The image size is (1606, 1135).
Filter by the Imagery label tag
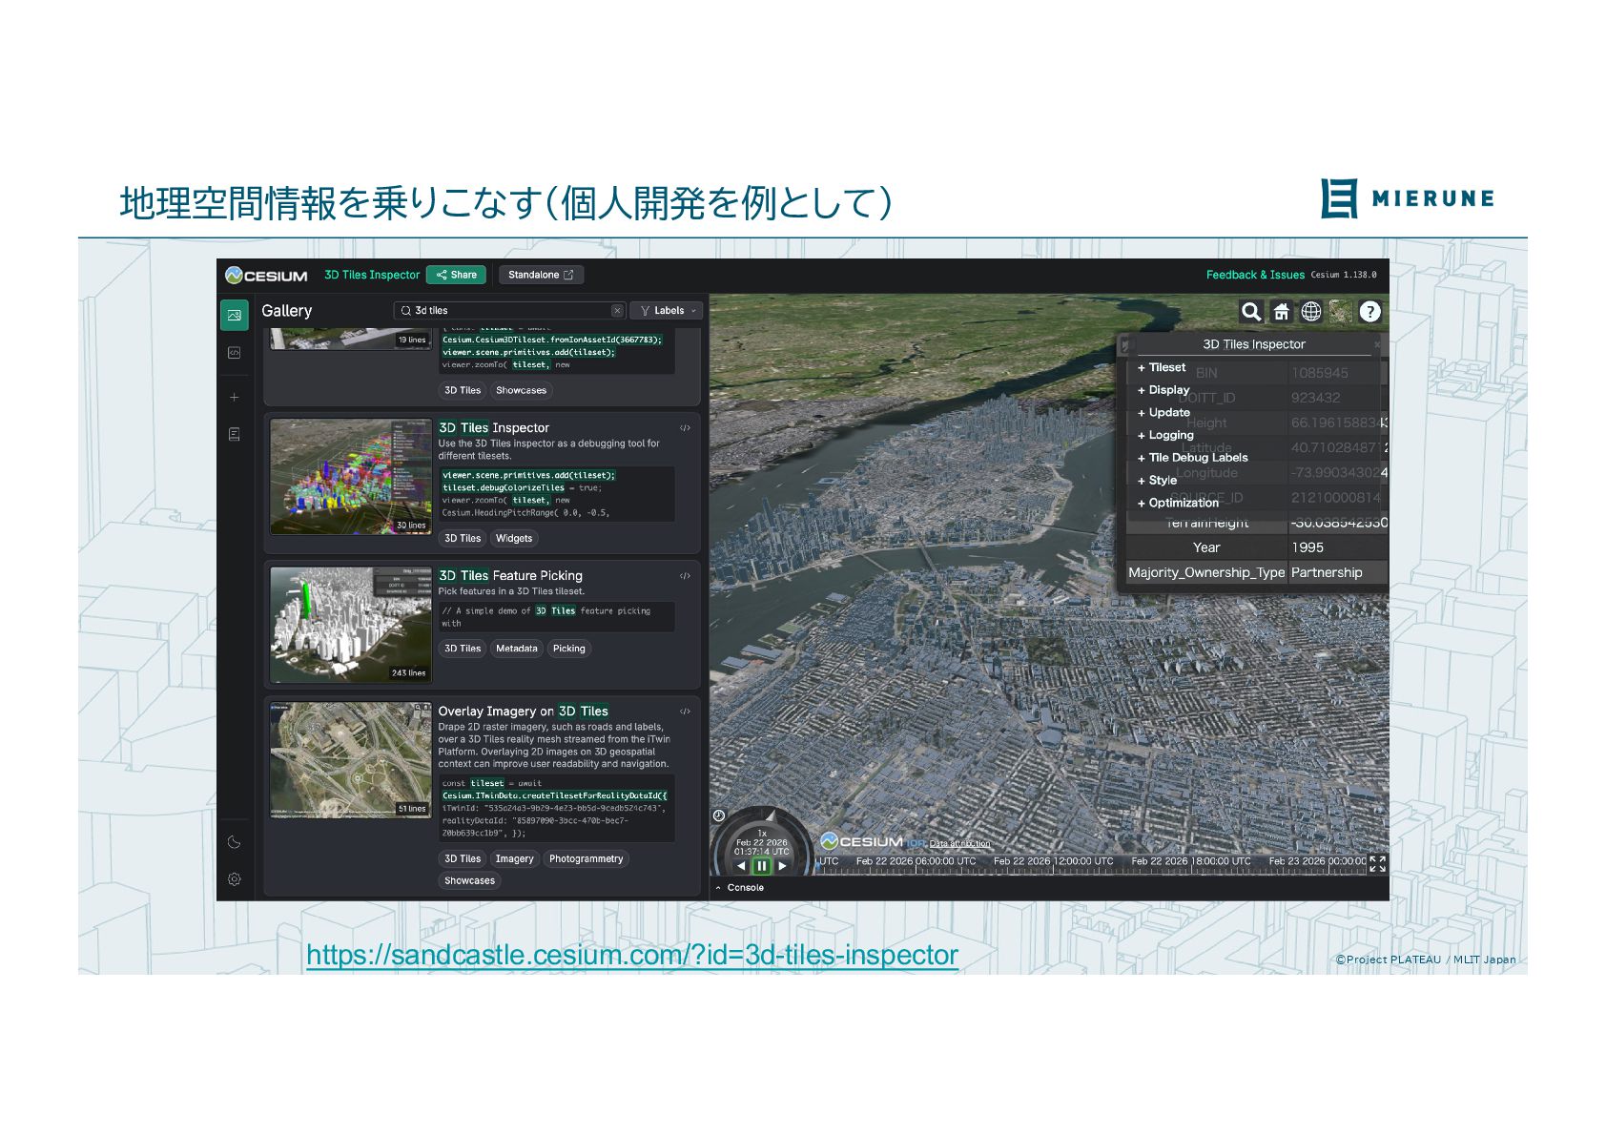pos(515,859)
